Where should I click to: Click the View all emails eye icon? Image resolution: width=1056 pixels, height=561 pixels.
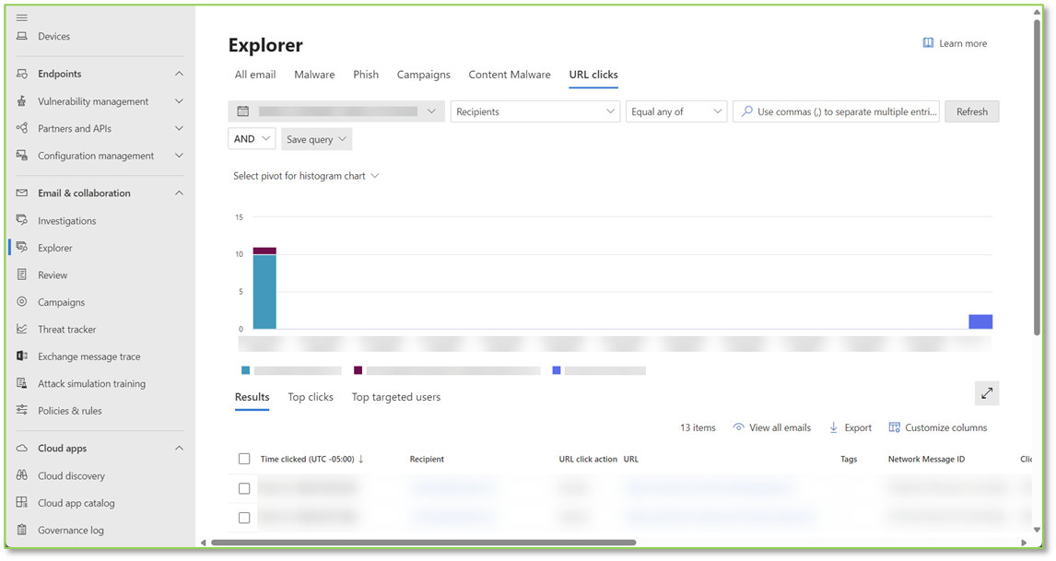pos(738,427)
